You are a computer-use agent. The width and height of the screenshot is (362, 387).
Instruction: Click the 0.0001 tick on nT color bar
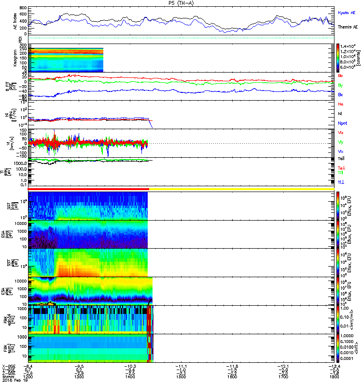[347, 358]
